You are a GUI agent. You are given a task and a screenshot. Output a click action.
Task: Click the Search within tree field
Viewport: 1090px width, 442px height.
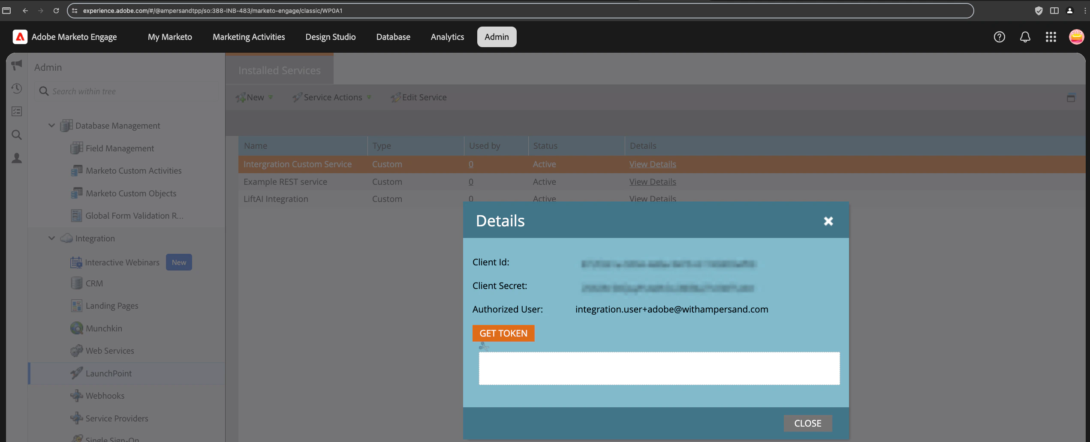pyautogui.click(x=127, y=91)
